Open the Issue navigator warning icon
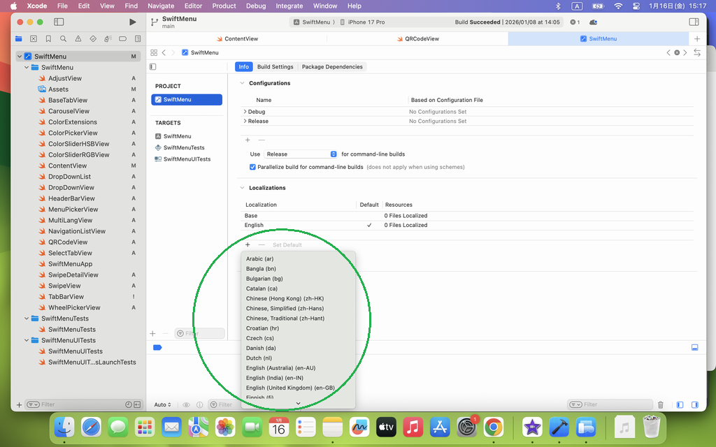 78,39
